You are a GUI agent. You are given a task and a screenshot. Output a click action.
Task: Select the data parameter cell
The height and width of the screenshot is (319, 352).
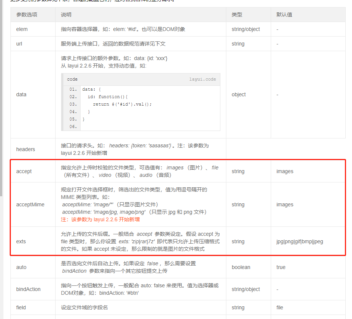tap(21, 94)
